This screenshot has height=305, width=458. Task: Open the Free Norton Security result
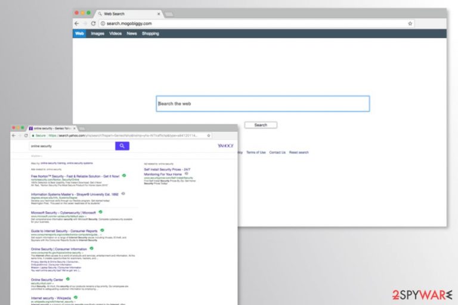(75, 176)
